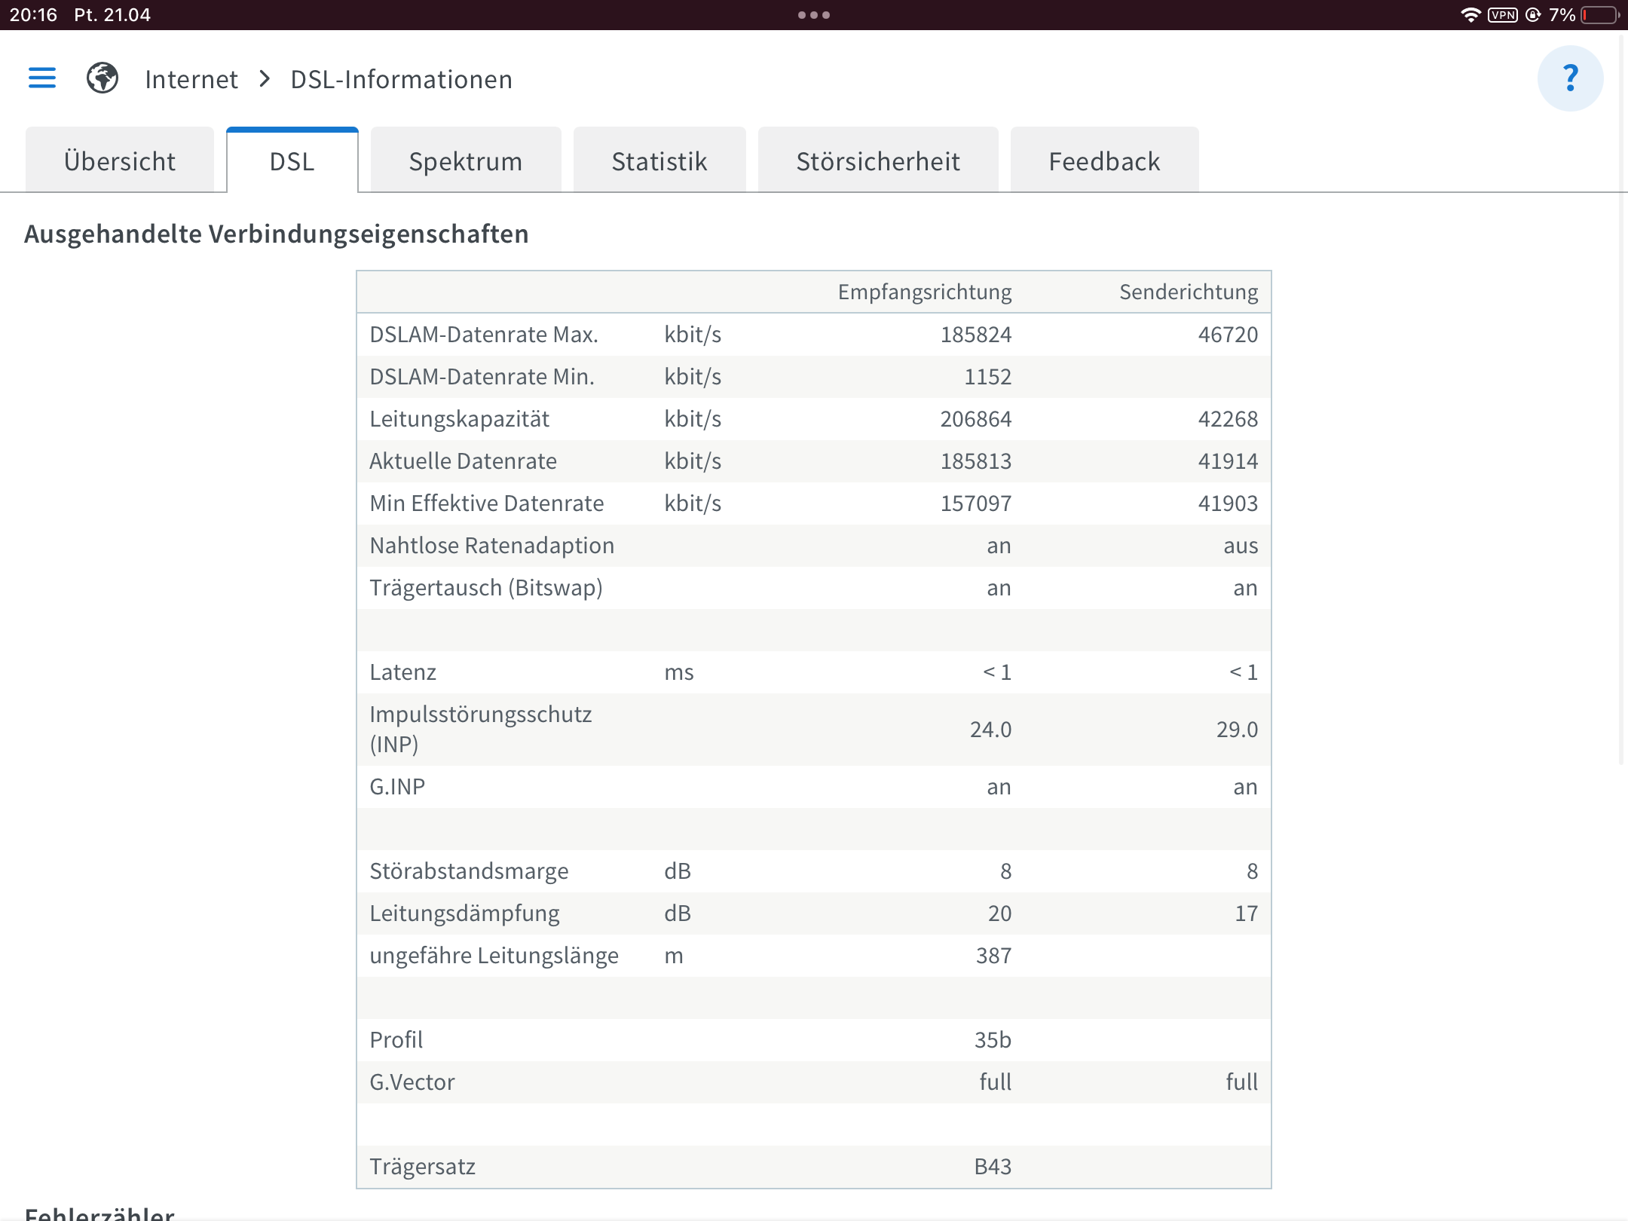Screen dimensions: 1628x1221
Task: Tap the Wi-Fi status icon
Action: (1470, 15)
